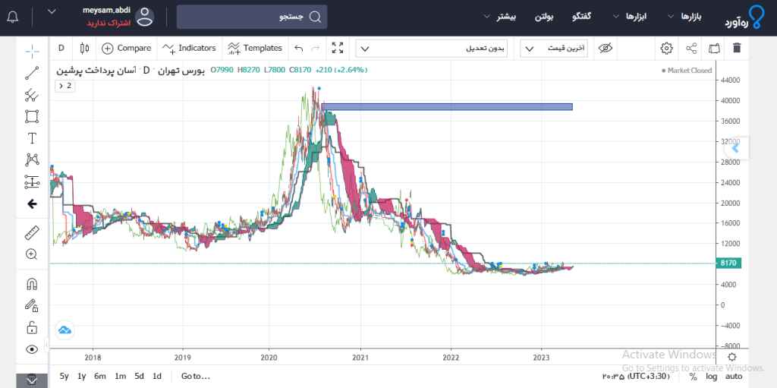
Task: Toggle stay in drawing mode pencil-lock
Action: point(32,306)
